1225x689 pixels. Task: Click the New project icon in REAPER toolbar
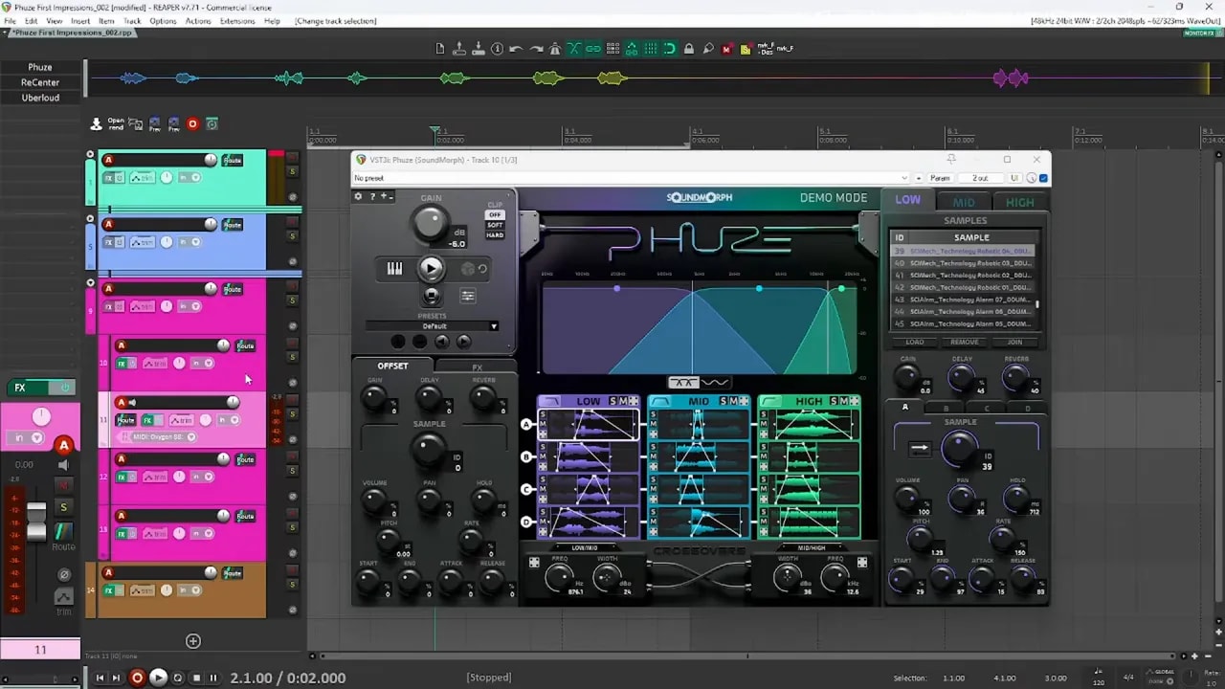[440, 49]
